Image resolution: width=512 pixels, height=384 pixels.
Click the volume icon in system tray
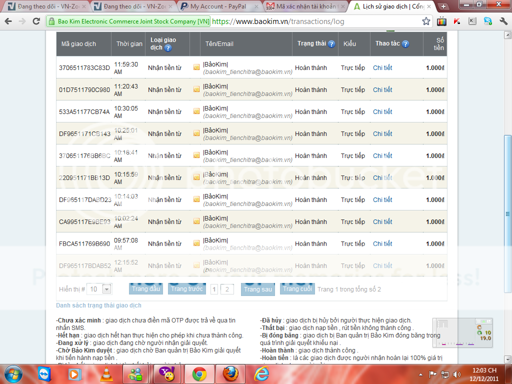pos(457,374)
